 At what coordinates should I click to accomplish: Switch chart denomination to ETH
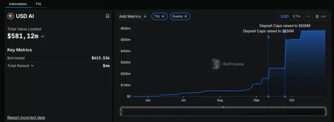[x=296, y=16]
